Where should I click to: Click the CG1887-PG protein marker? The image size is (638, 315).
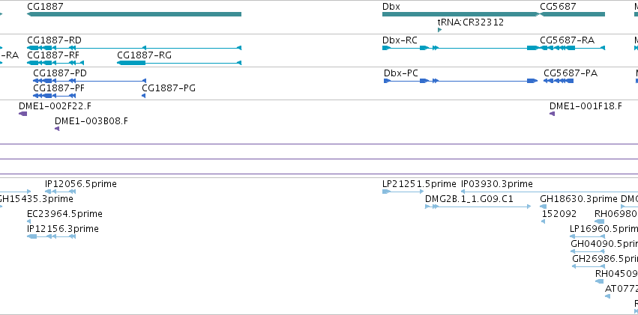[x=144, y=96]
